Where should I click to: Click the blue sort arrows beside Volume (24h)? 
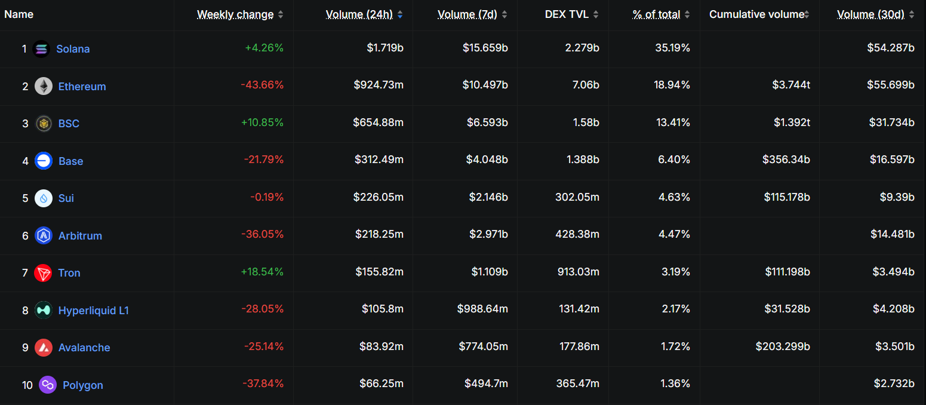point(400,14)
